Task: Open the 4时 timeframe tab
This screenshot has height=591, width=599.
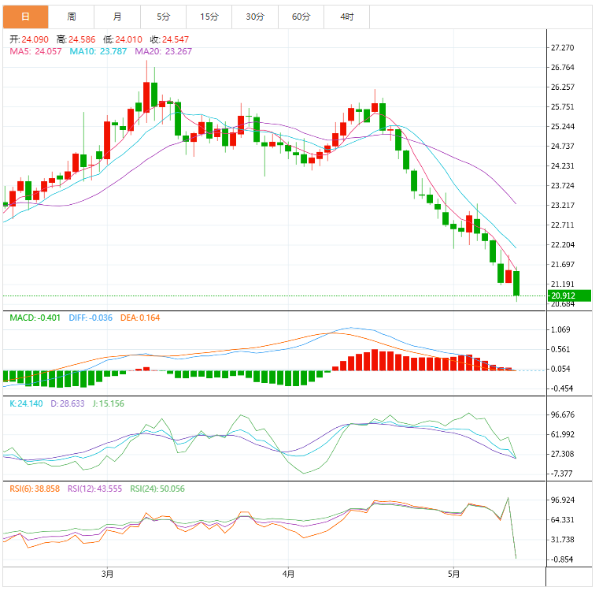Action: tap(347, 17)
